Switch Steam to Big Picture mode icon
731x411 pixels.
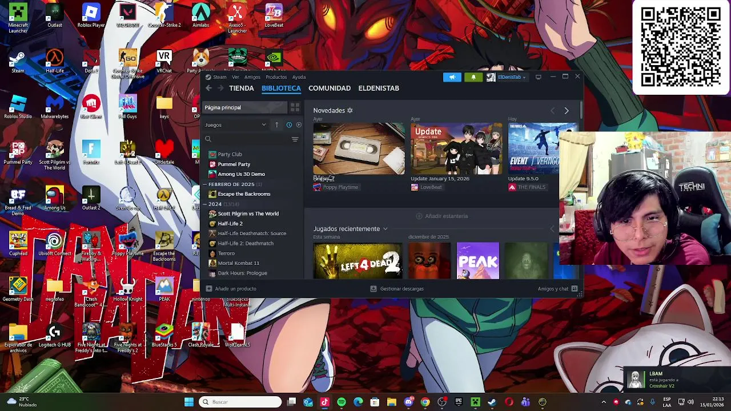click(538, 77)
